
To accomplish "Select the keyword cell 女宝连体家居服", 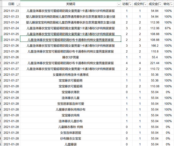I will [71, 133].
